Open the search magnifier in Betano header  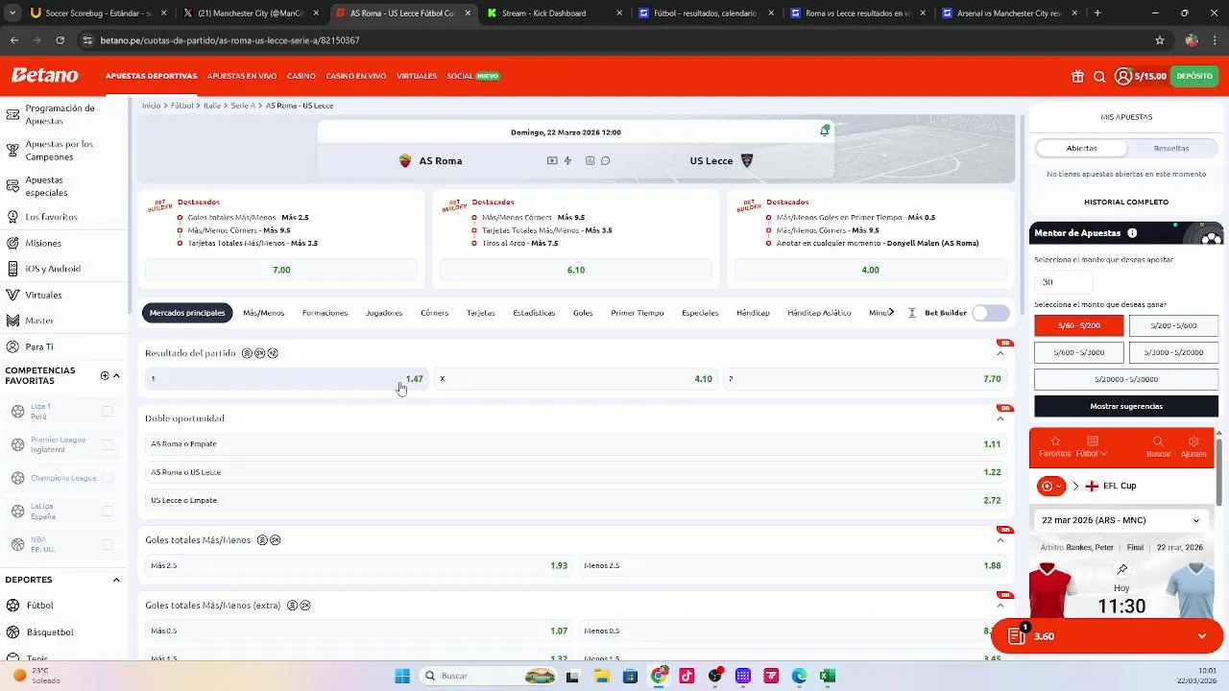coord(1099,77)
